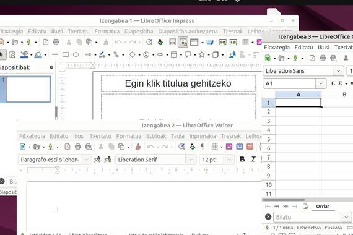
Task: Toggle Bold in Writer formatting bar
Action: pos(242,160)
